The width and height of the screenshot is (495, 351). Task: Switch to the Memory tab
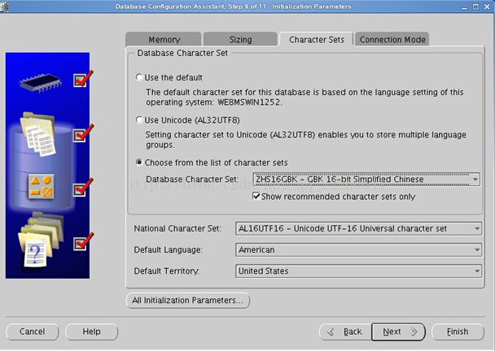click(164, 39)
